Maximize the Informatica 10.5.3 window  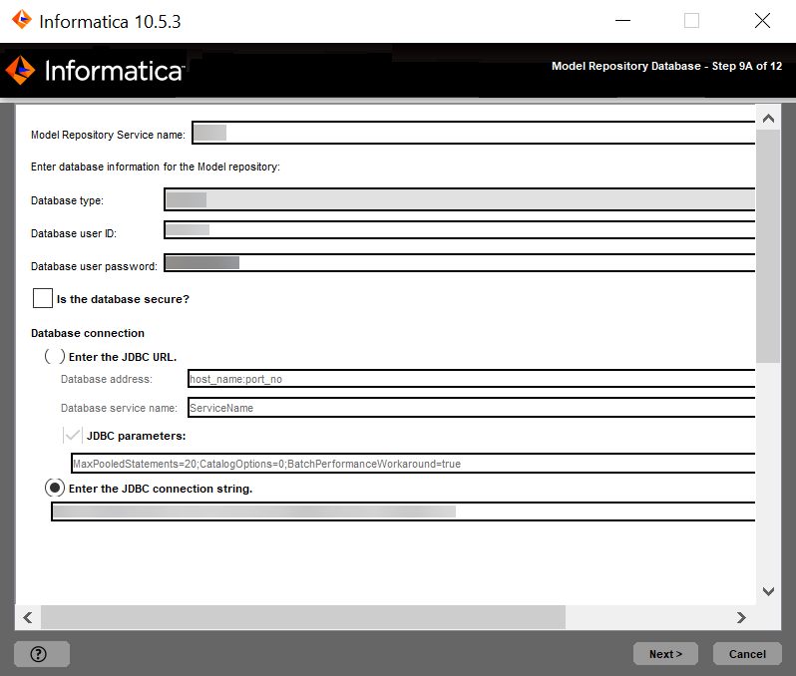point(691,21)
